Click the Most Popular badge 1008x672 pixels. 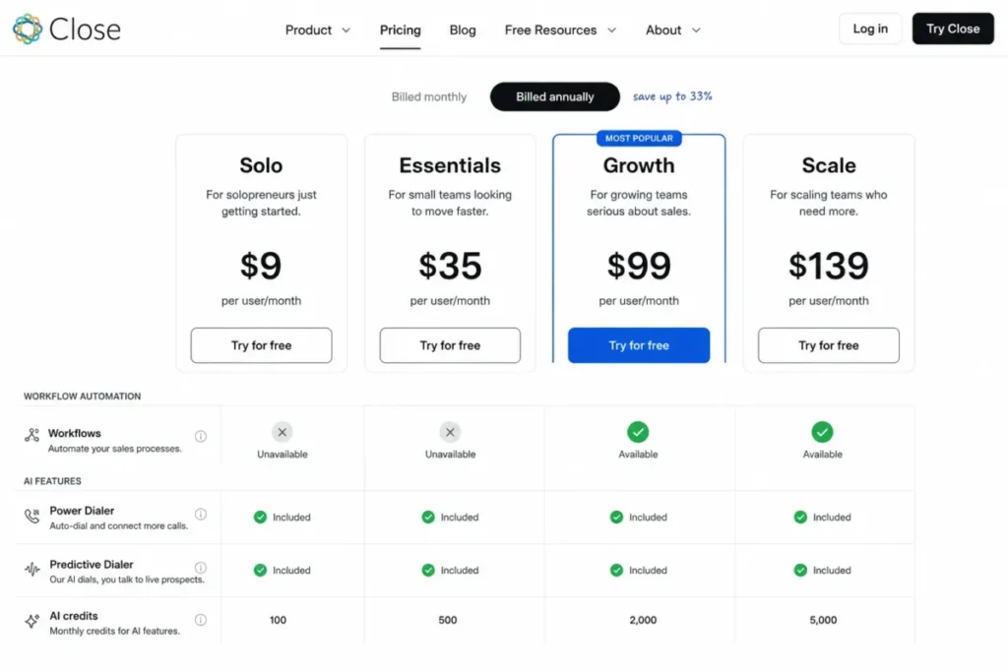(639, 138)
